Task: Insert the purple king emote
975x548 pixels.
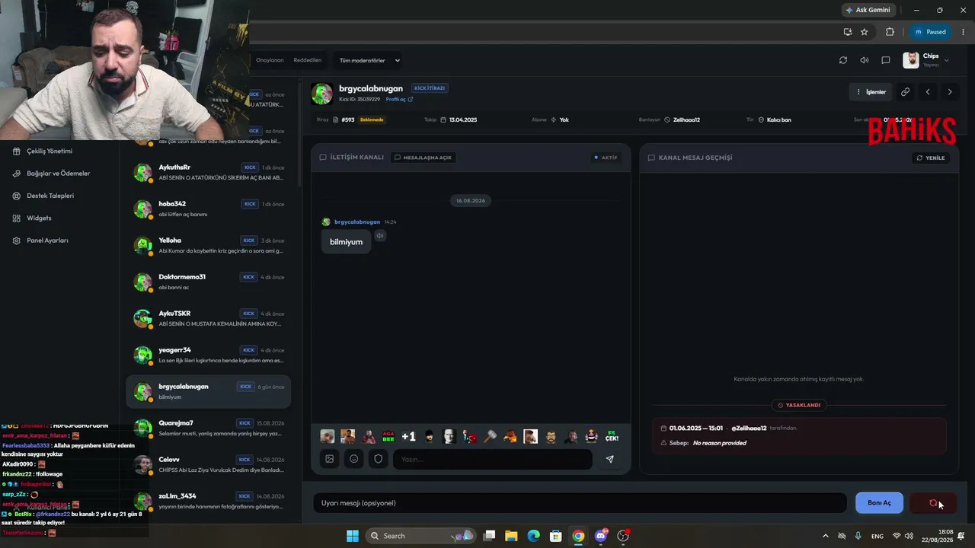Action: [591, 436]
